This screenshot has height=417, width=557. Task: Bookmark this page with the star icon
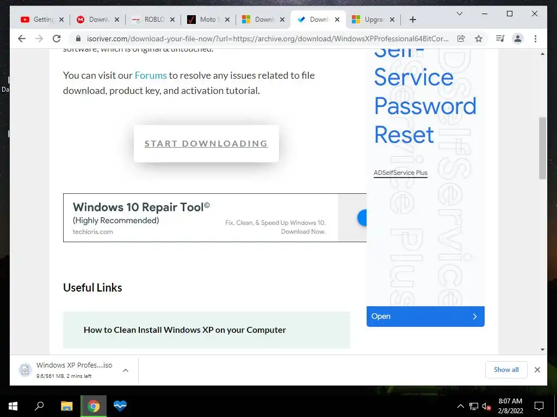[479, 39]
